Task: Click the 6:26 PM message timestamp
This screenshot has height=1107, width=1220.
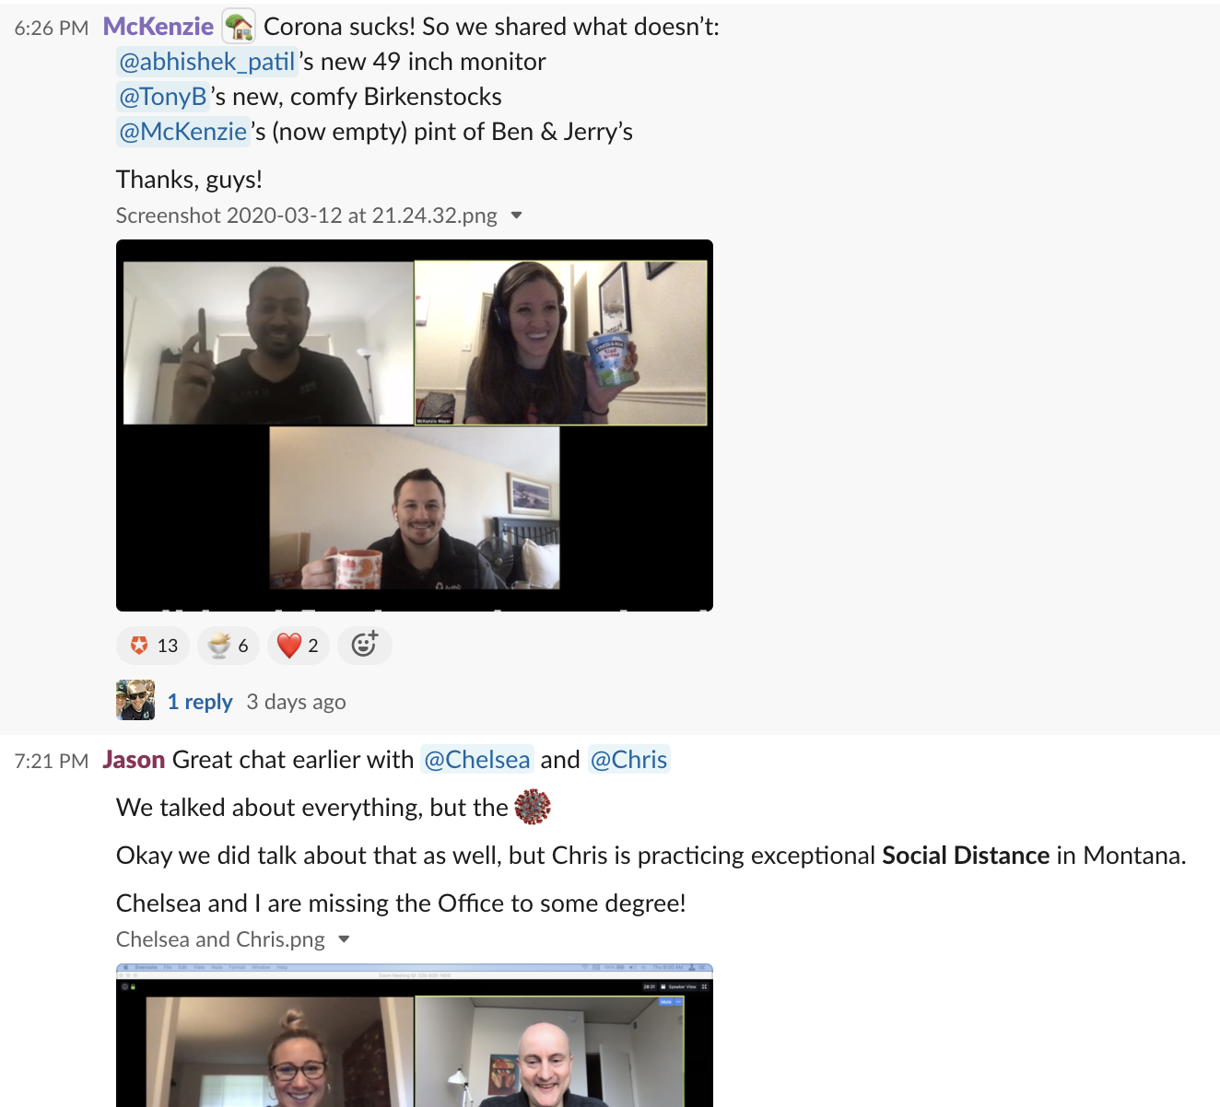Action: (52, 29)
